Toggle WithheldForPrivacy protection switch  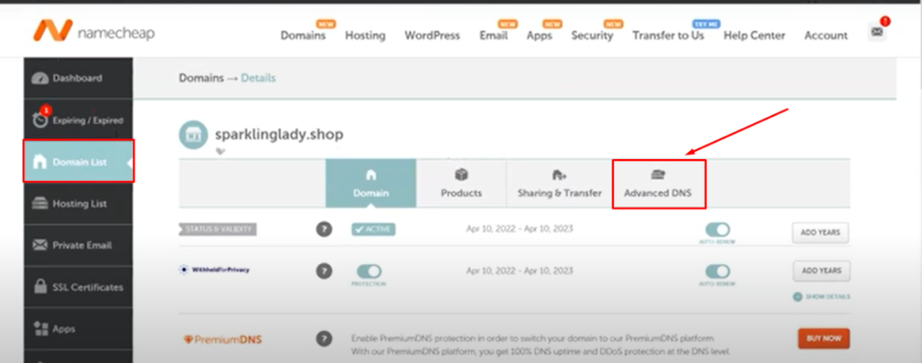pyautogui.click(x=368, y=271)
